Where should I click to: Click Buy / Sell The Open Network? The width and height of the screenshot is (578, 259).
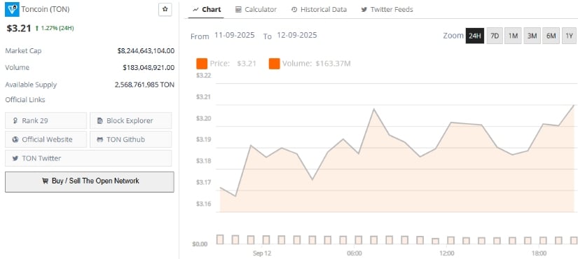point(90,181)
